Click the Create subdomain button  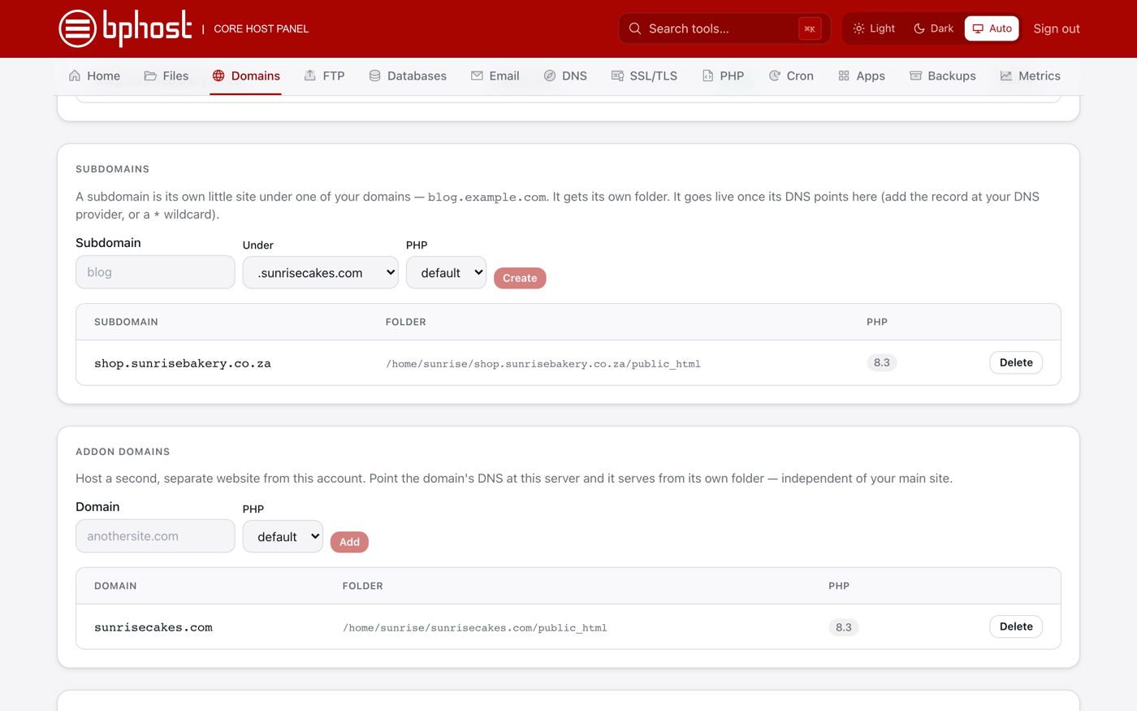[520, 278]
